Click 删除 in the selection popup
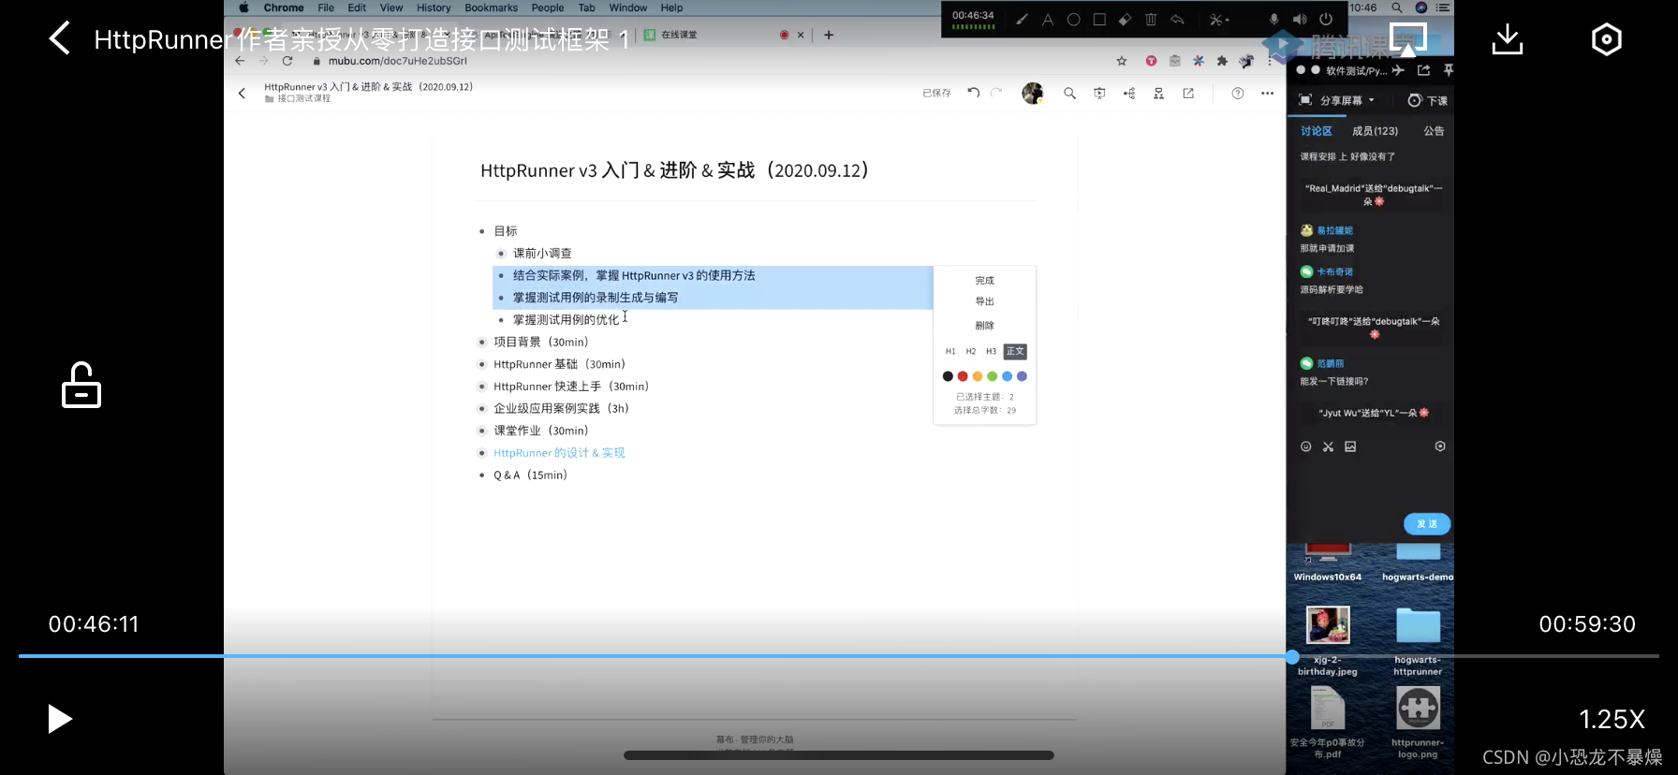This screenshot has height=775, width=1678. [x=984, y=326]
